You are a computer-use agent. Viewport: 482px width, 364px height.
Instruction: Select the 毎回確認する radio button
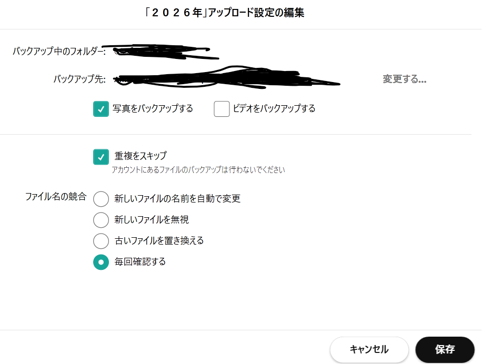[101, 262]
